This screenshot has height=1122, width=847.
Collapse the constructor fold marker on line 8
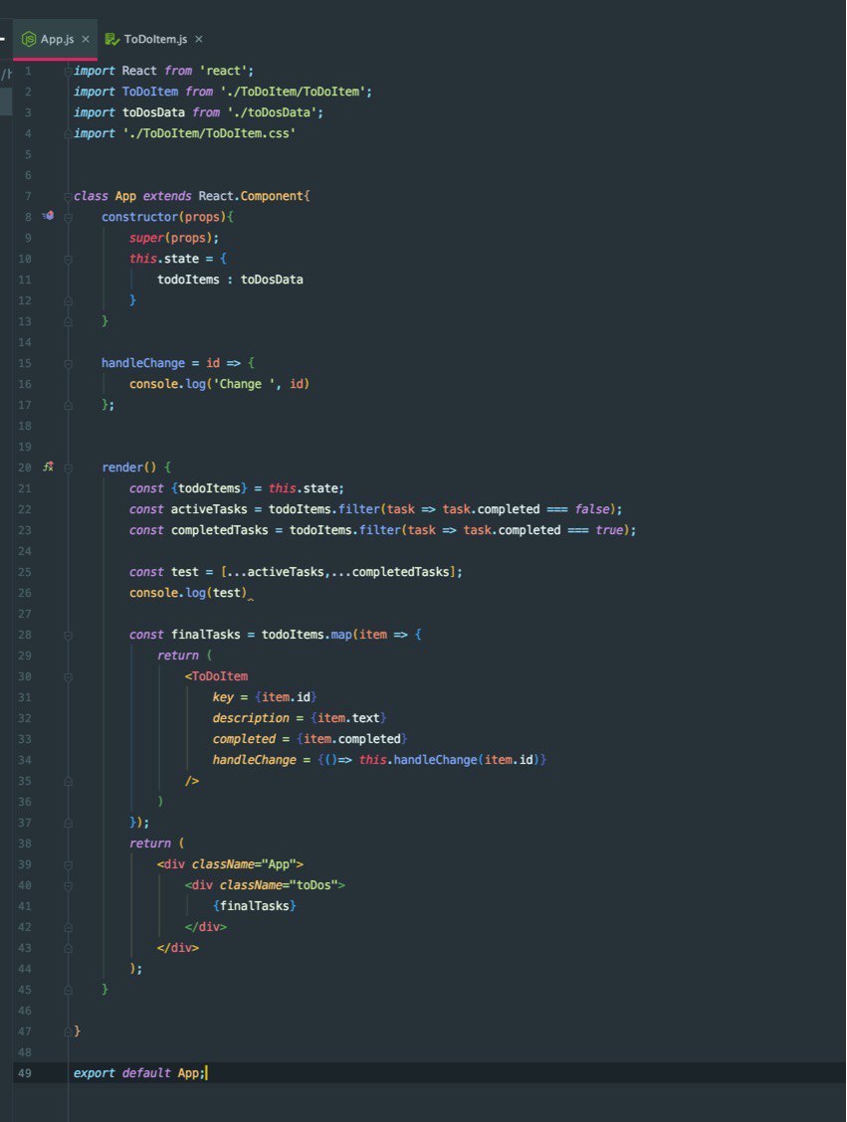click(x=68, y=217)
